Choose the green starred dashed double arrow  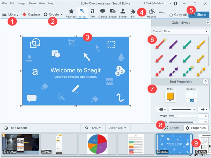pyautogui.click(x=188, y=71)
